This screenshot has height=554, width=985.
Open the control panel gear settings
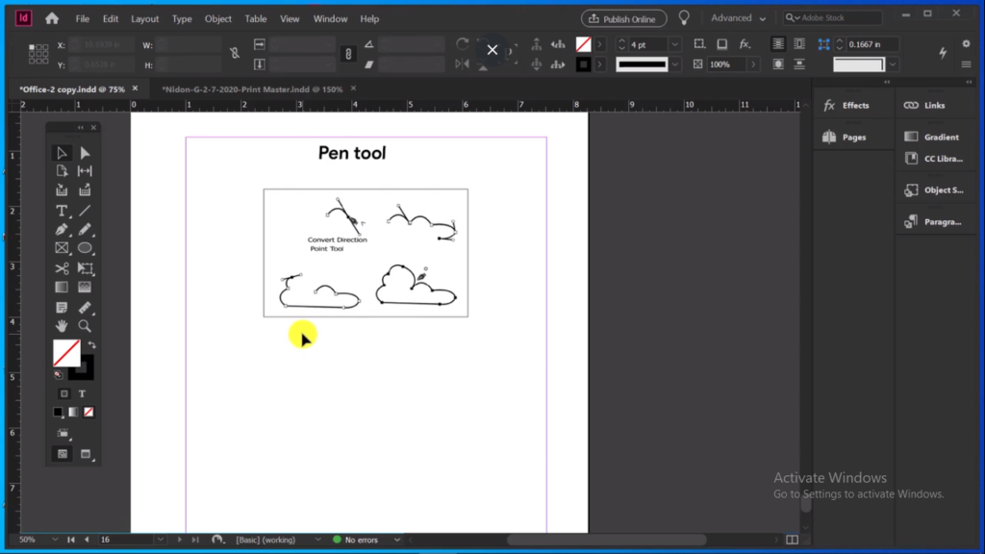coord(966,44)
